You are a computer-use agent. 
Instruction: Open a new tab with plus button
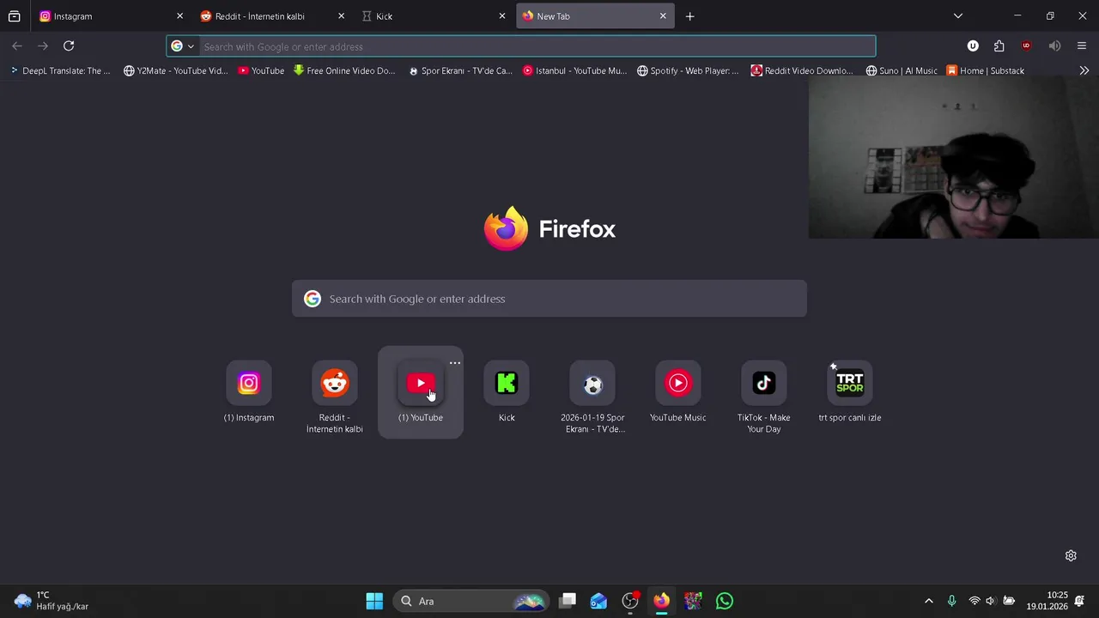coord(689,16)
